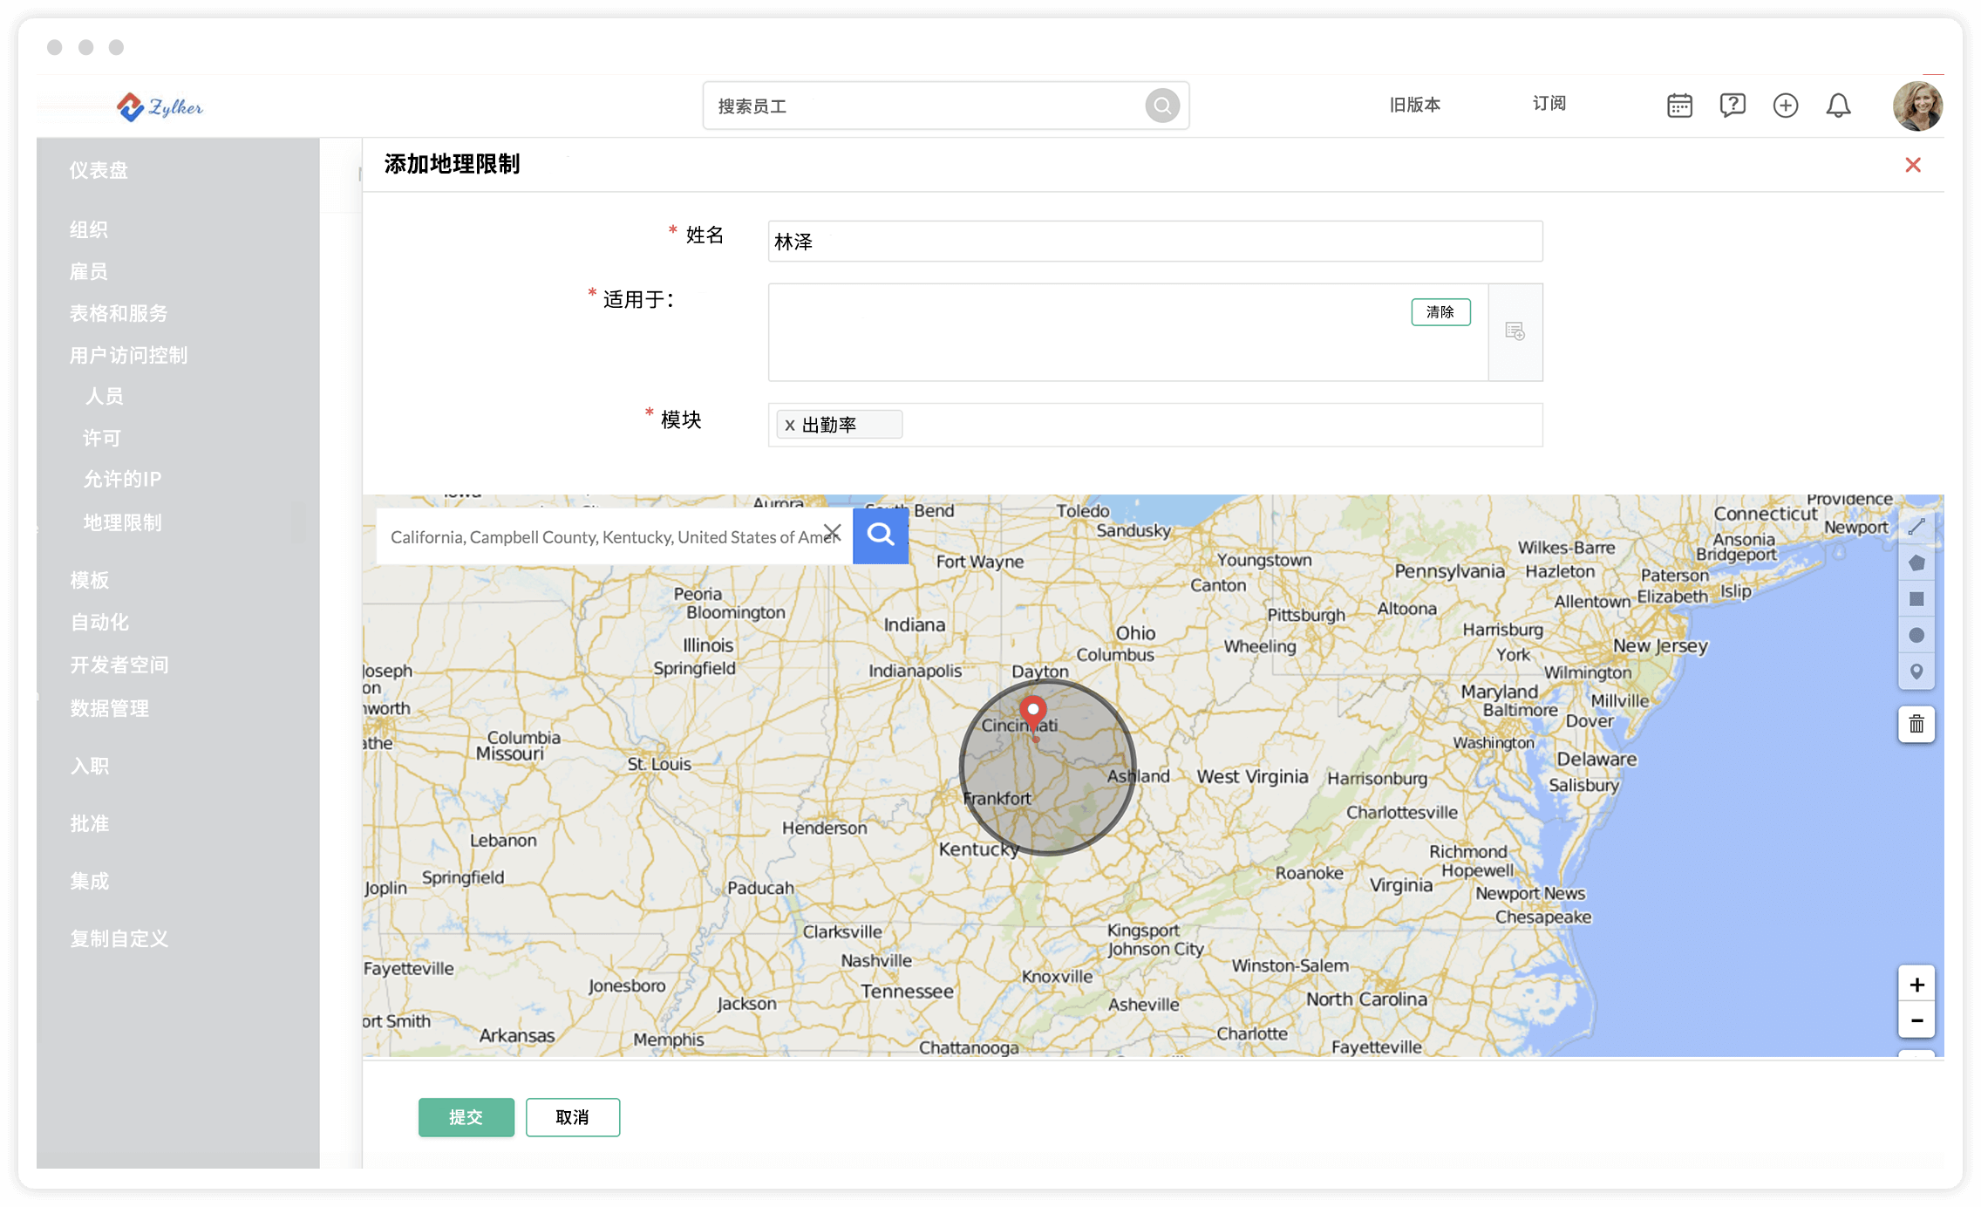Viewport: 1981px width, 1207px height.
Task: Delete map shapes with trash icon
Action: coord(1916,724)
